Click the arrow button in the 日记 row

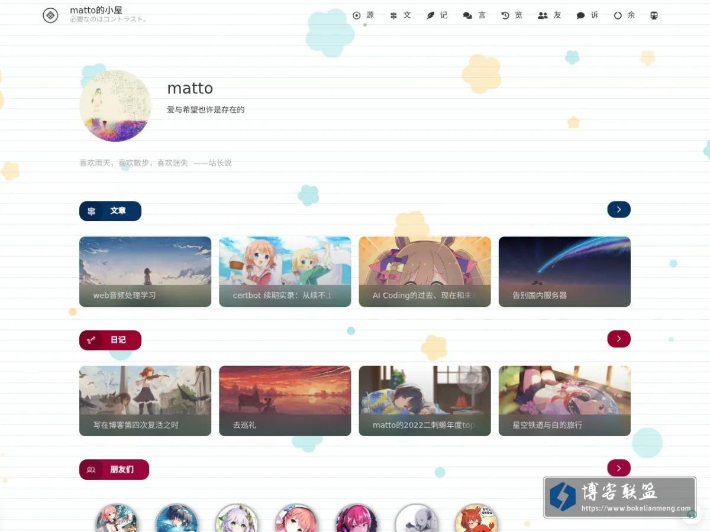point(619,339)
